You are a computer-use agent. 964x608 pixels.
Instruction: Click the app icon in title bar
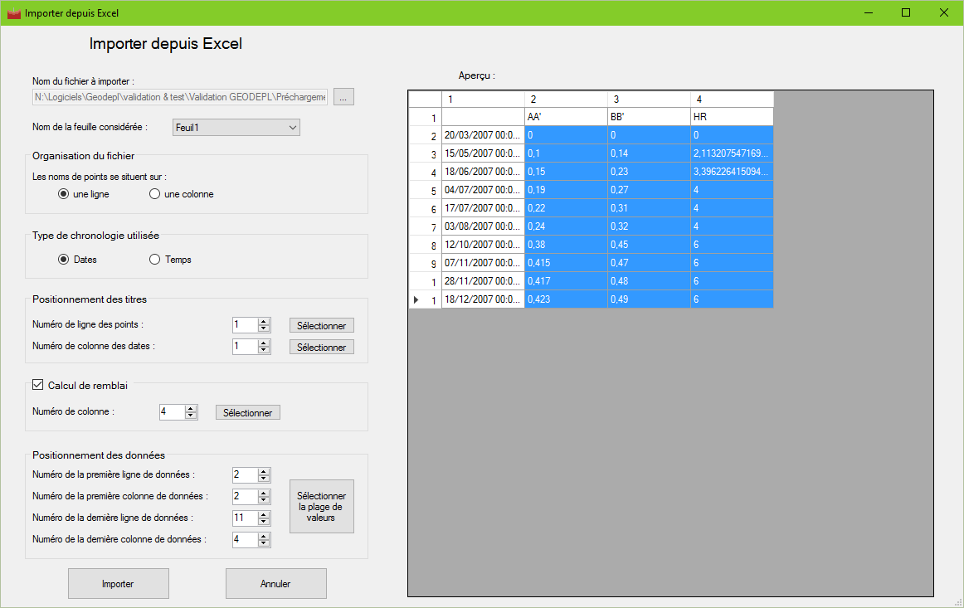pyautogui.click(x=13, y=13)
